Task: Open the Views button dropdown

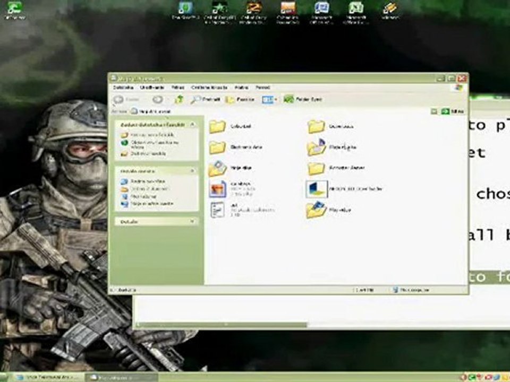Action: (x=269, y=99)
